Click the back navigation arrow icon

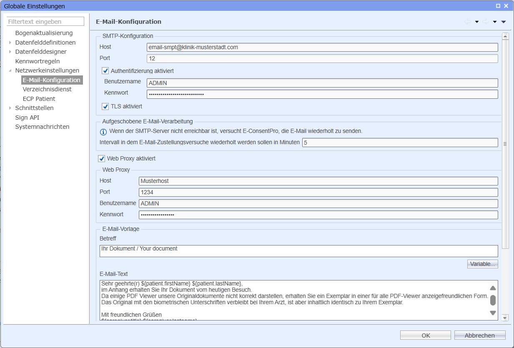[468, 22]
